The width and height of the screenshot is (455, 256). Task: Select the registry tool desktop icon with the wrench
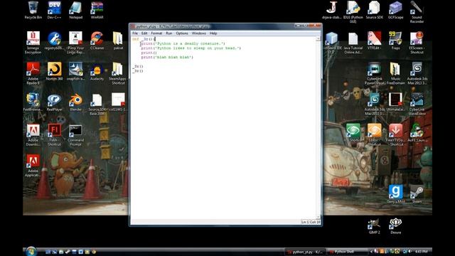(x=54, y=41)
